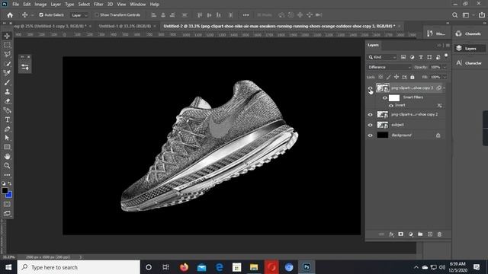Click the Background layer black thumbnail
This screenshot has height=274, width=488.
tap(383, 135)
